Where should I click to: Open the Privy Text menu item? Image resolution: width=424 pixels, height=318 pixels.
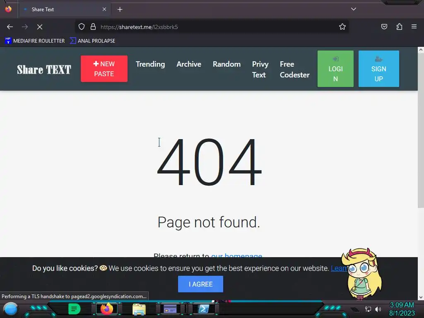pos(260,70)
